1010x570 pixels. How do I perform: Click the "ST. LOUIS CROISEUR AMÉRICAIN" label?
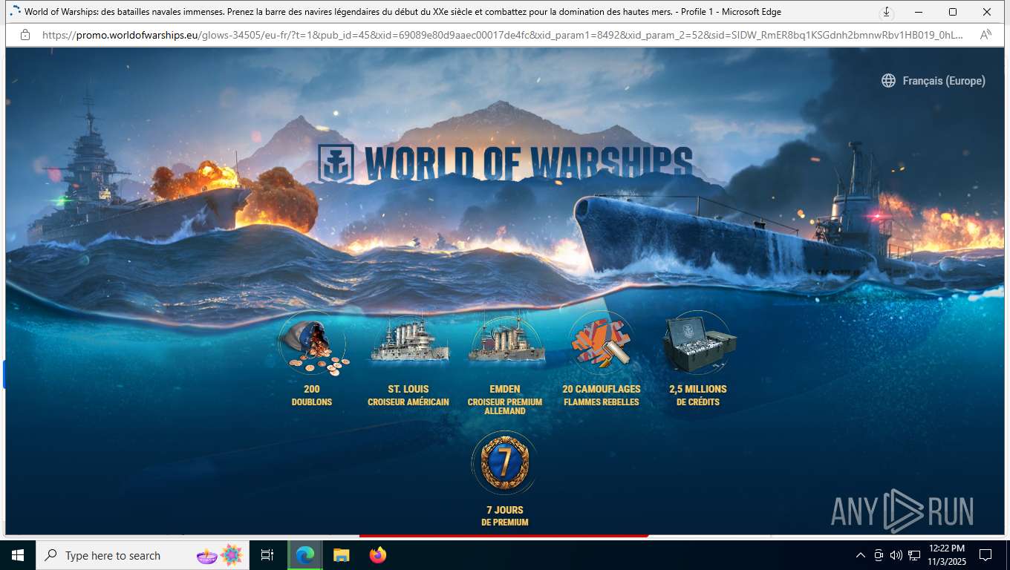tap(408, 395)
